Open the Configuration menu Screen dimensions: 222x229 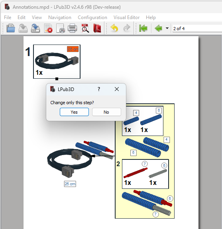tap(92, 17)
